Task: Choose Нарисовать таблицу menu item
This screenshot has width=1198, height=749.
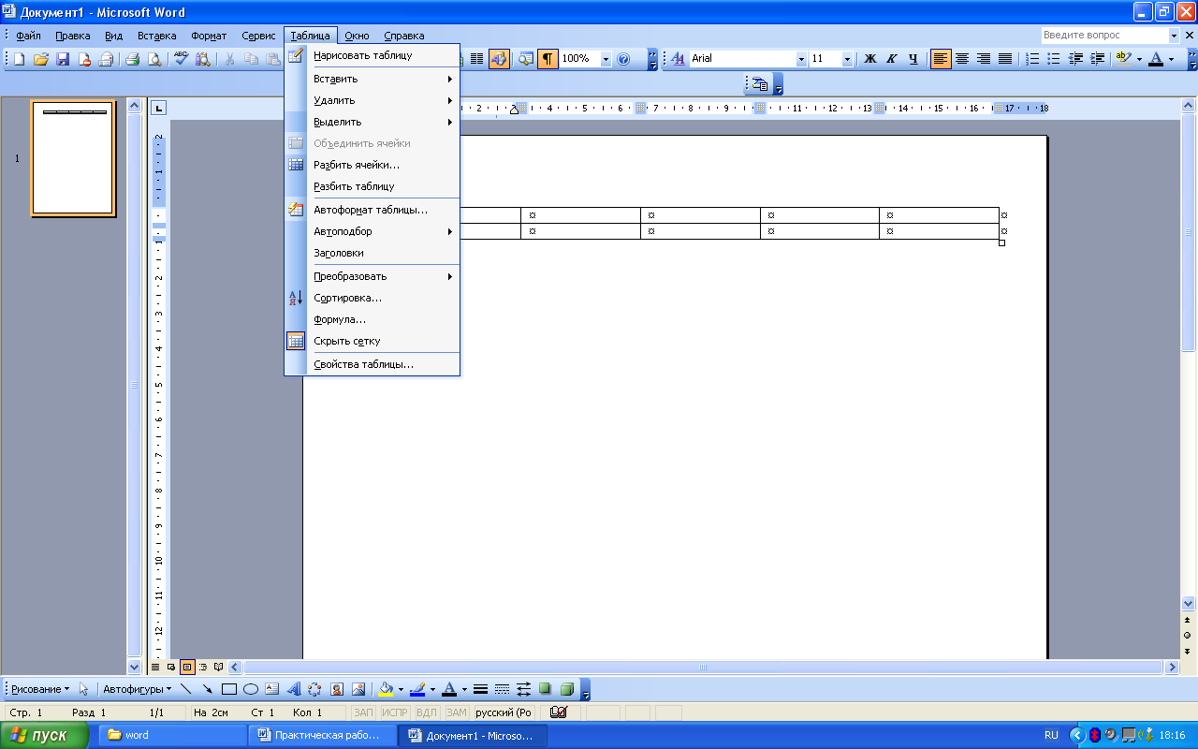Action: click(372, 55)
